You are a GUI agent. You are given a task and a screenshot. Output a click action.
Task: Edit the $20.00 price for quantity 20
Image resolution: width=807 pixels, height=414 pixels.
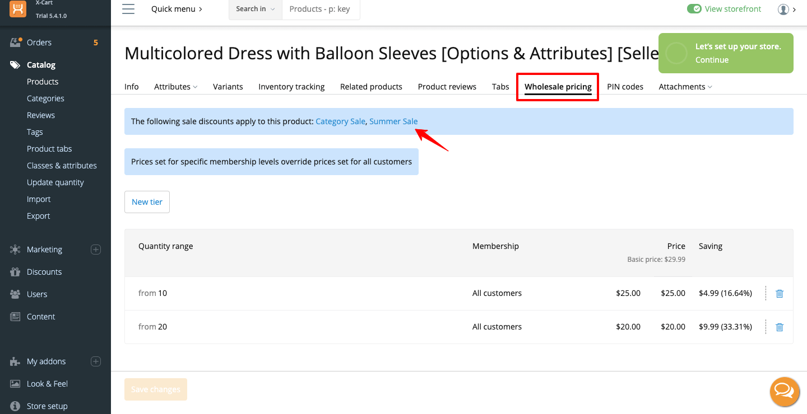pyautogui.click(x=628, y=327)
